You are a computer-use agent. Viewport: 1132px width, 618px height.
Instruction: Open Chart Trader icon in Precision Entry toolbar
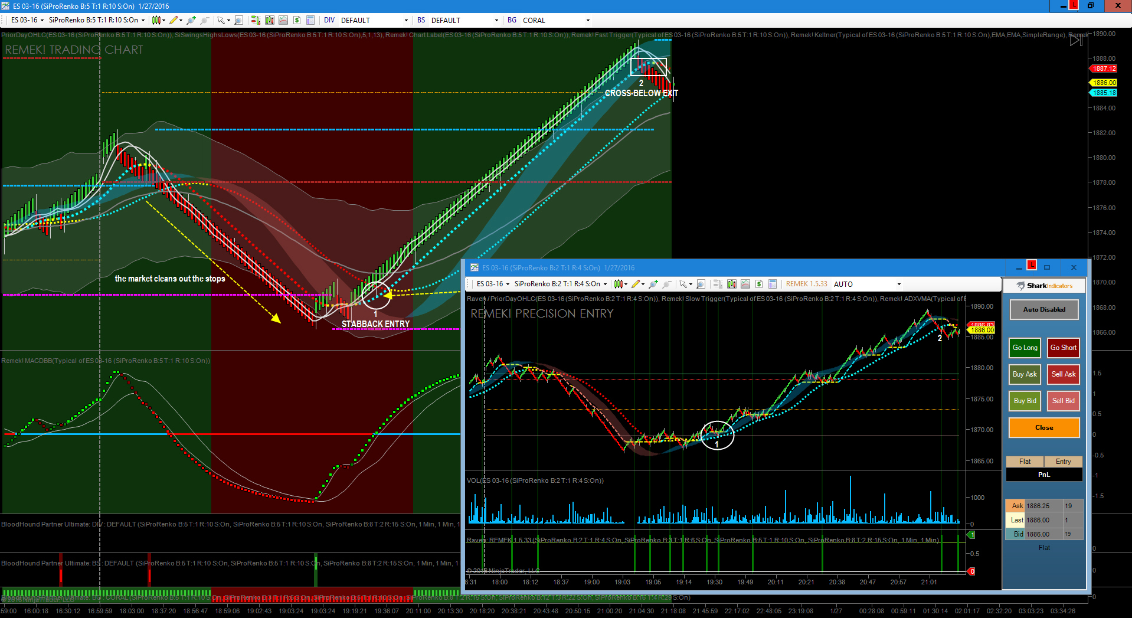(718, 284)
